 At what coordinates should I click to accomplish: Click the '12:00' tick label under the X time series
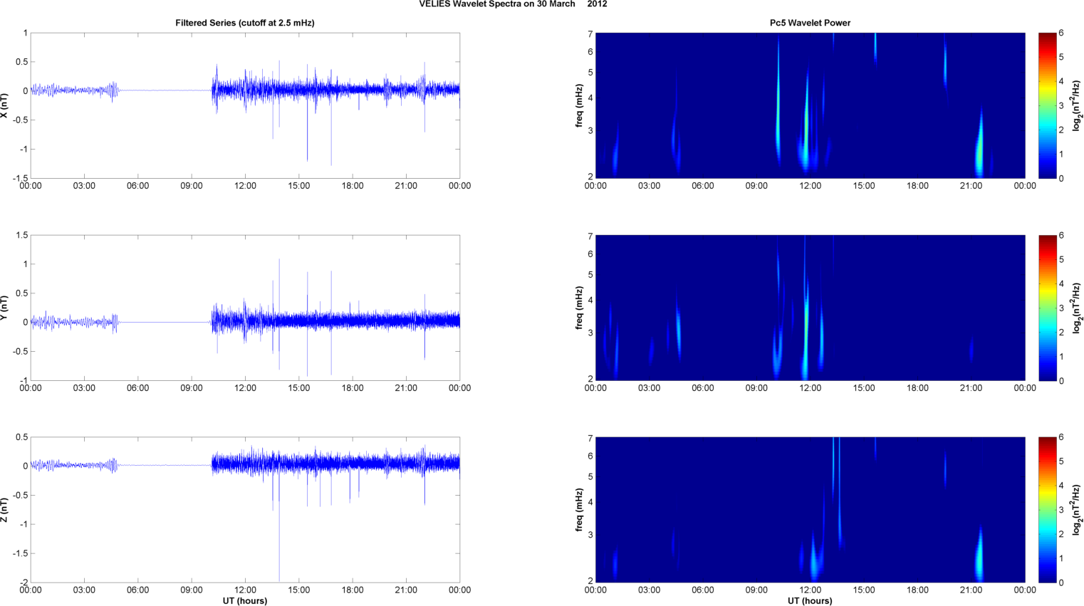point(245,186)
